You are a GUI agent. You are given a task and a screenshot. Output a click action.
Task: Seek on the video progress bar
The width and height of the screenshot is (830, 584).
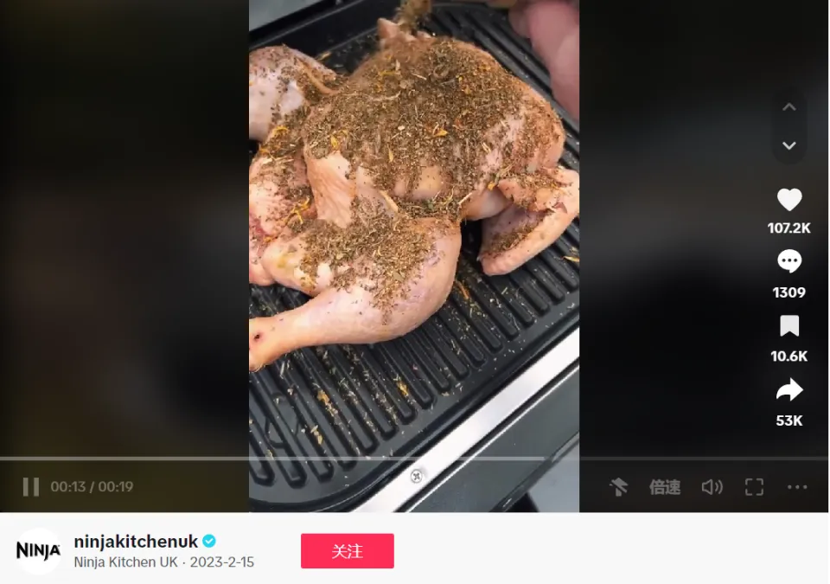[414, 459]
